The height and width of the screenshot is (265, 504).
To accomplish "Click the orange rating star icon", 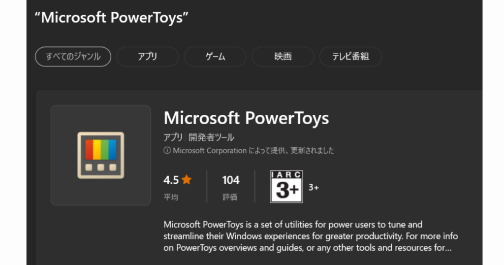I will 187,179.
